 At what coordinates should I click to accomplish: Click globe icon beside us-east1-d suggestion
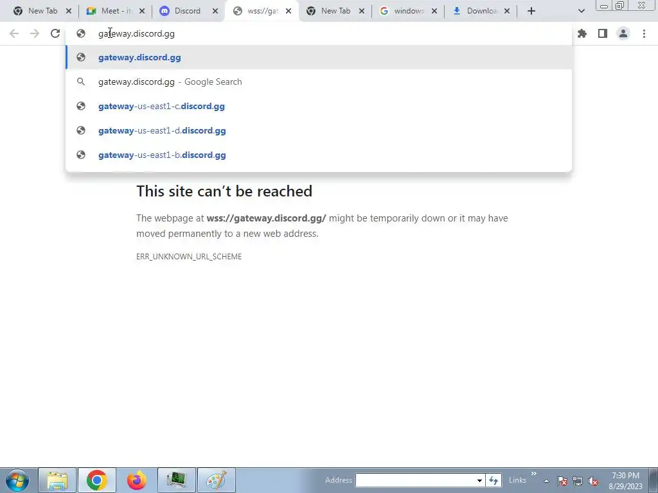(80, 130)
